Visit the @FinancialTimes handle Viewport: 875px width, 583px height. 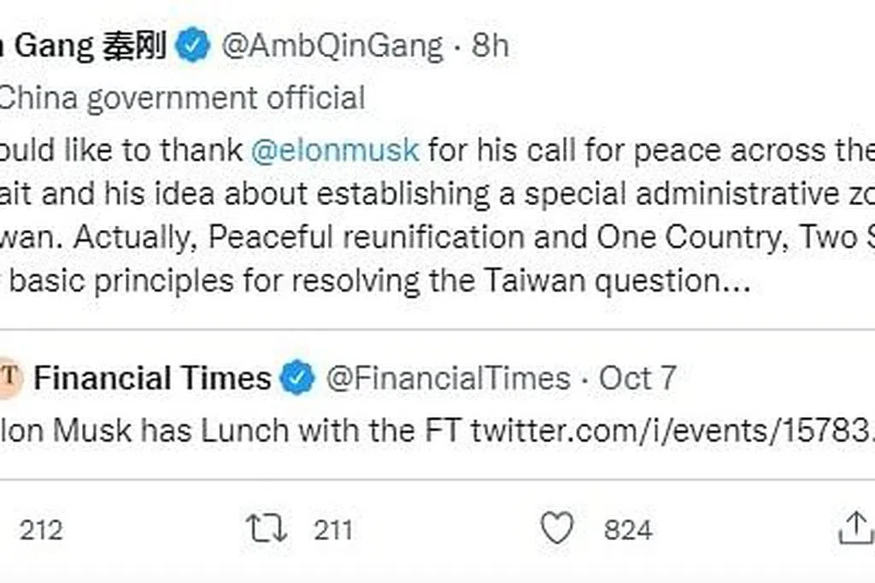point(448,378)
